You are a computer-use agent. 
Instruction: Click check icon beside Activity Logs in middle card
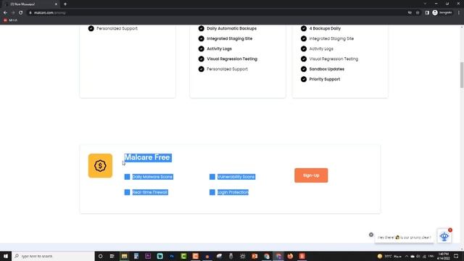(x=202, y=49)
